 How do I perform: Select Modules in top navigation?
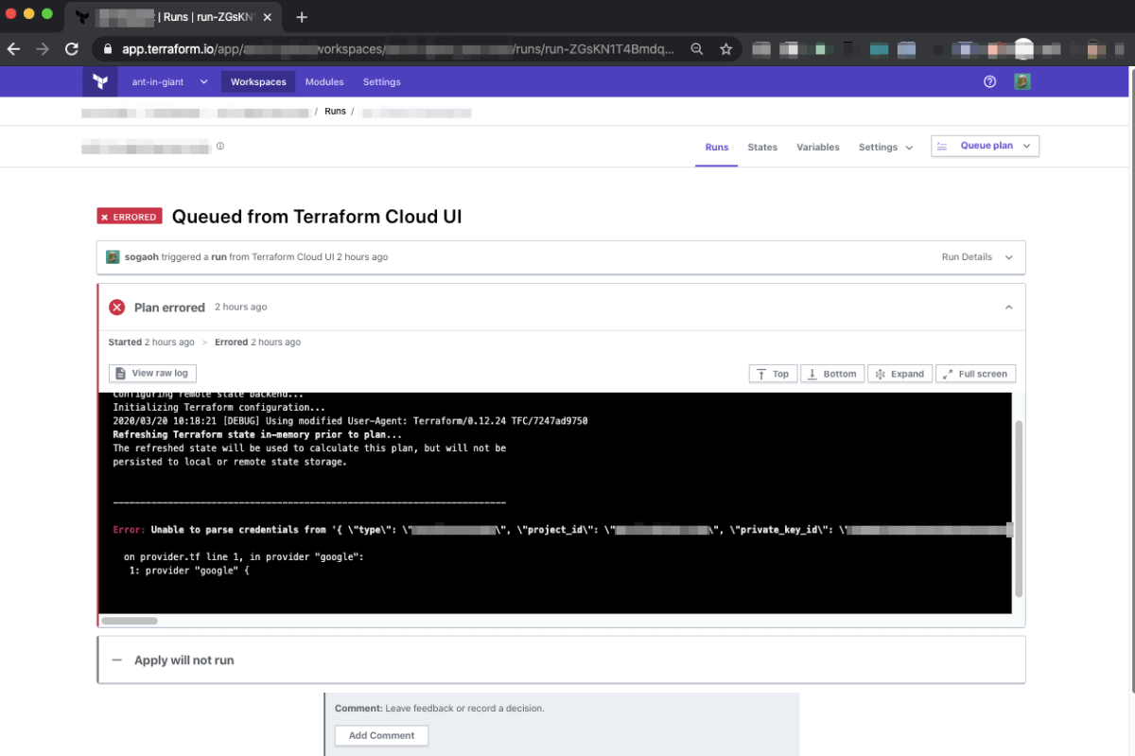[324, 82]
